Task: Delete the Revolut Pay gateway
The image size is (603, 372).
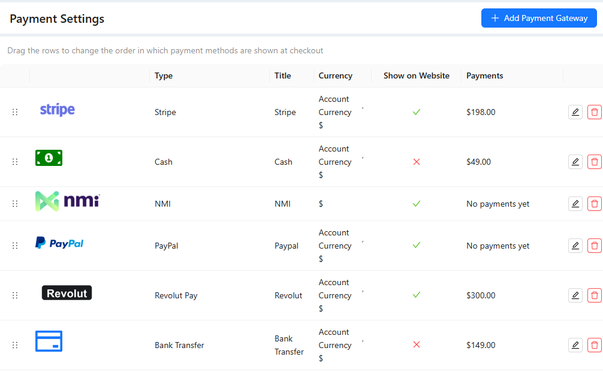Action: [595, 295]
